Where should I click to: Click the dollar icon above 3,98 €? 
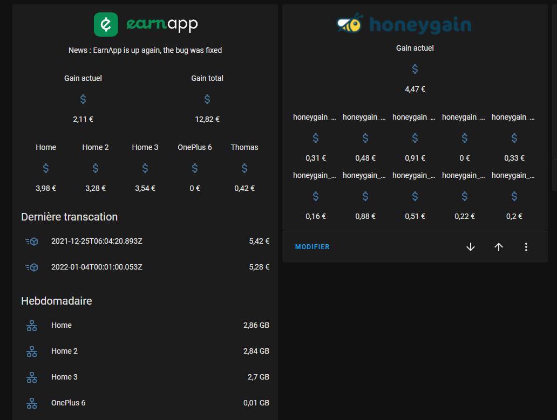[x=46, y=168]
